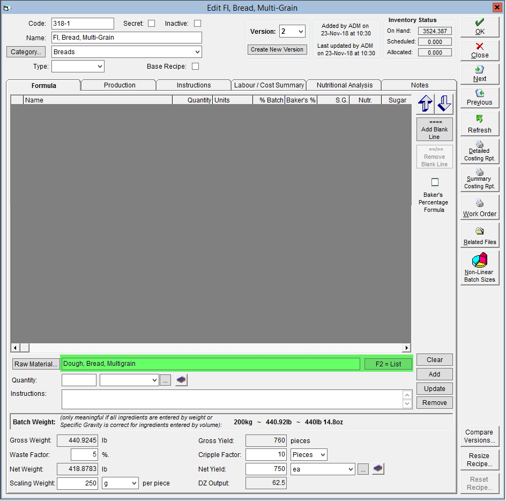
Task: Click the converter icon beside Net Yield
Action: coord(378,469)
